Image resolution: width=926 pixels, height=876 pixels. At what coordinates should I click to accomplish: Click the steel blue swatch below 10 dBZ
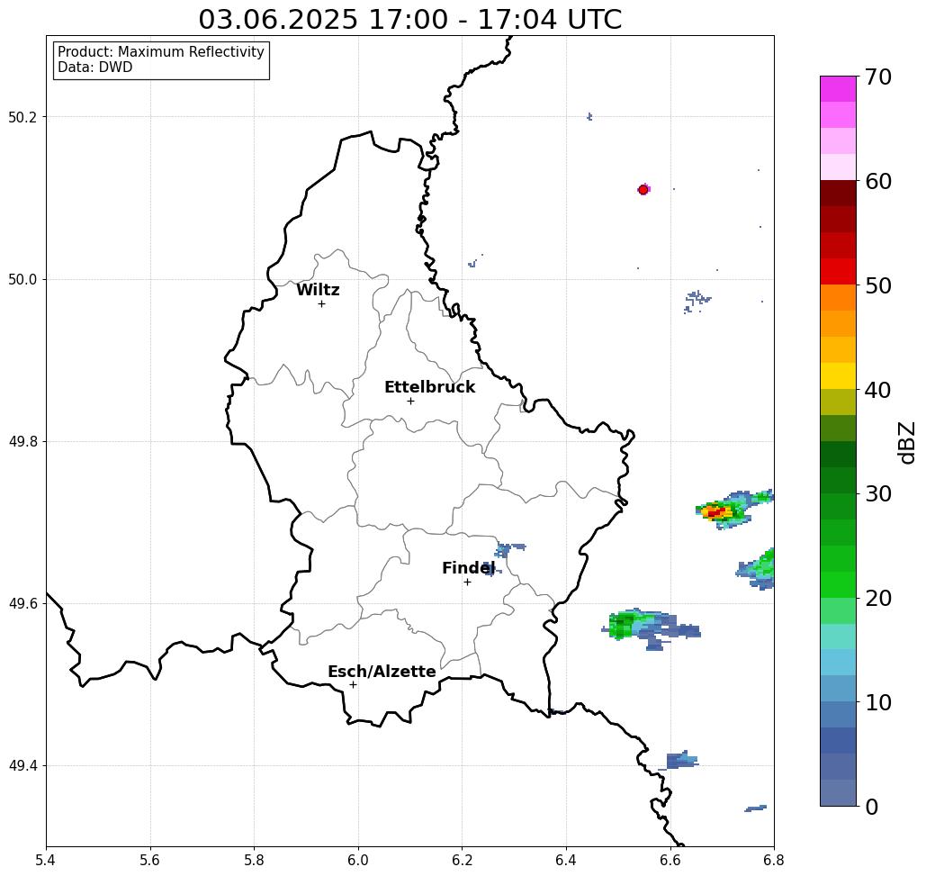coord(838,714)
